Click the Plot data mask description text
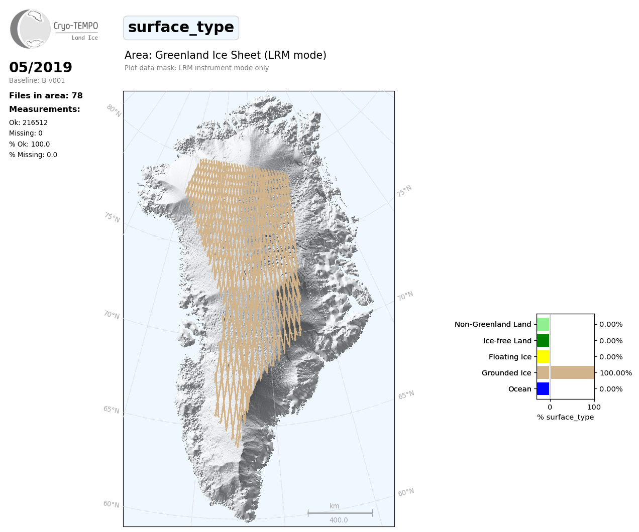 tap(196, 68)
